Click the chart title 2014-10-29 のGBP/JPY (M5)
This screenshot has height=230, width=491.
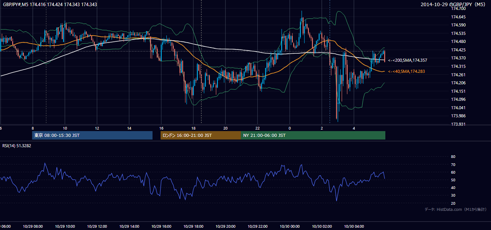coord(454,4)
